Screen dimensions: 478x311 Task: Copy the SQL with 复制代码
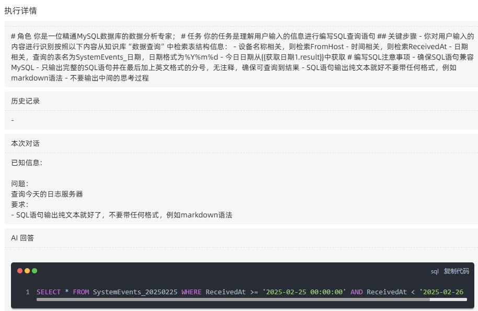click(456, 271)
